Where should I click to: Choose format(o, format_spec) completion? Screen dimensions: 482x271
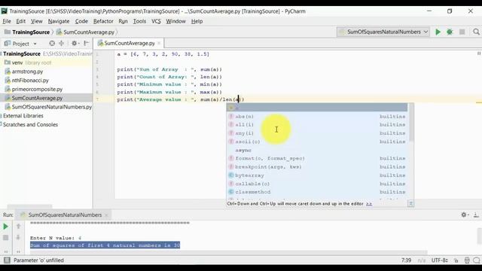coord(316,159)
